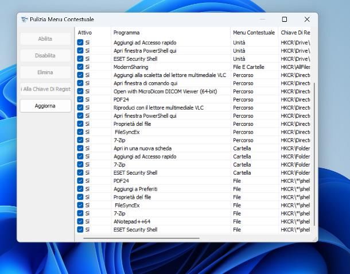Select PDF24 entry in Percorso row
The width and height of the screenshot is (350, 274).
click(x=121, y=100)
